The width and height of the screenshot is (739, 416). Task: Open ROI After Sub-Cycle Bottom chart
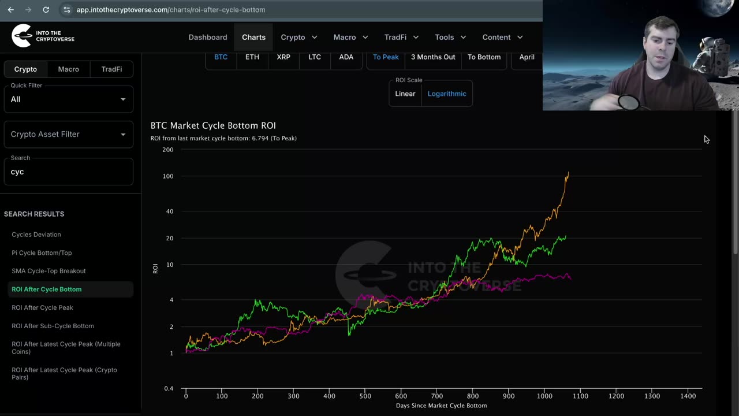[x=53, y=326]
